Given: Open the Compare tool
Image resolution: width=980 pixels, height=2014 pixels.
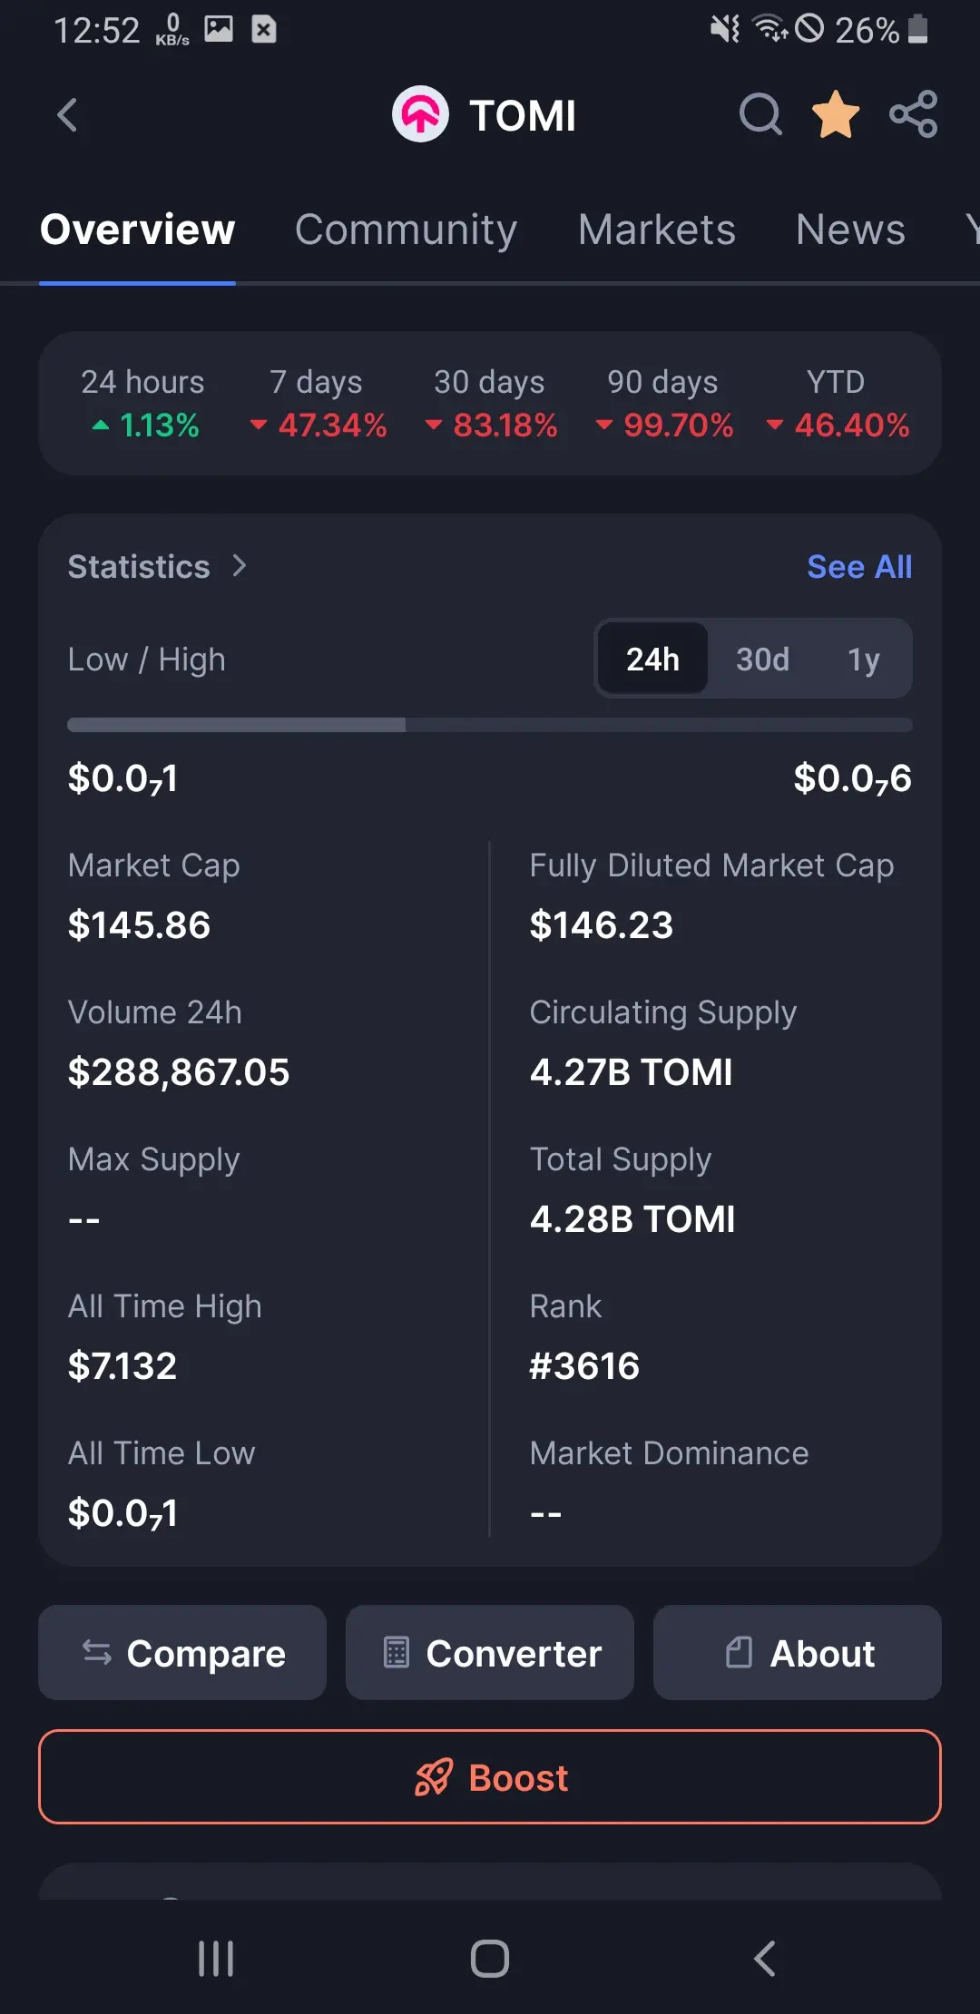Looking at the screenshot, I should (182, 1653).
